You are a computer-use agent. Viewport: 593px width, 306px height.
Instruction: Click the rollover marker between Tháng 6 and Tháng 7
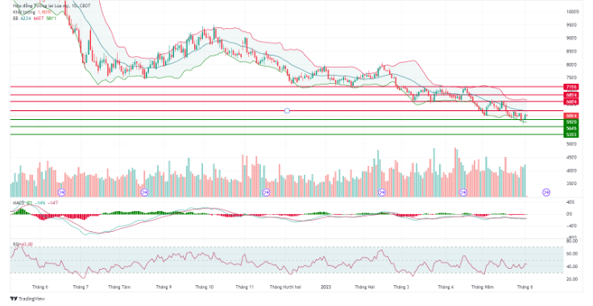pos(61,192)
